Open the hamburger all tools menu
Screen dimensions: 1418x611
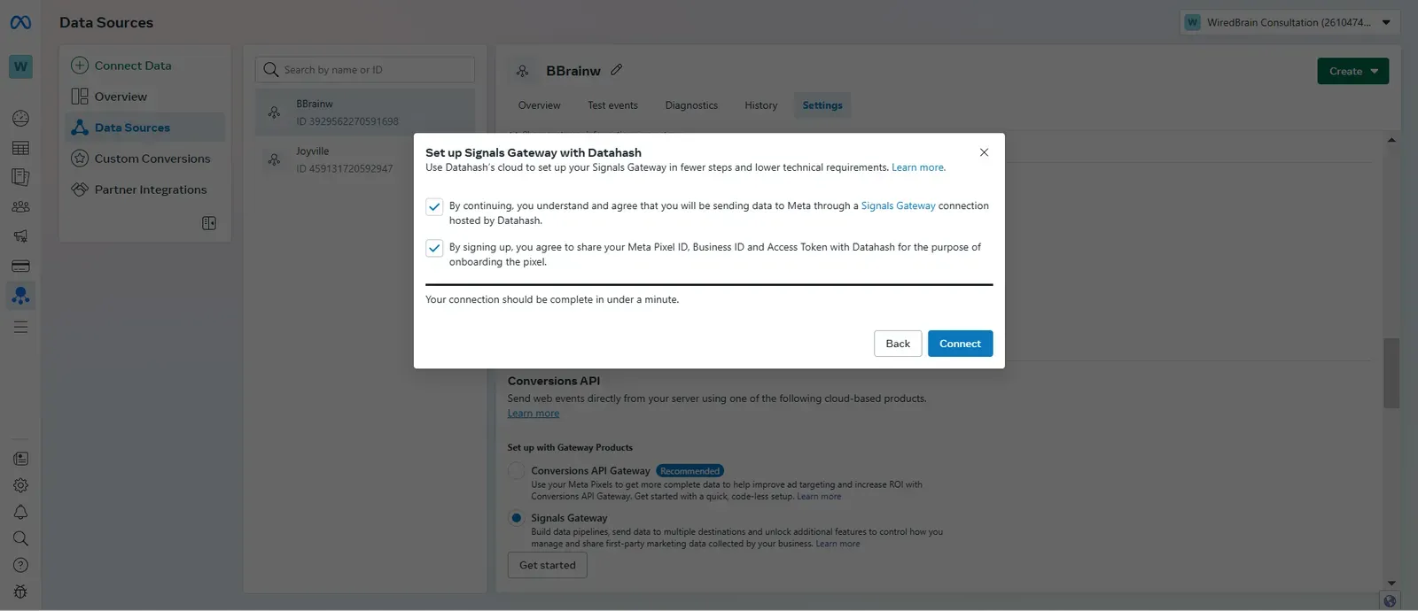tap(20, 328)
